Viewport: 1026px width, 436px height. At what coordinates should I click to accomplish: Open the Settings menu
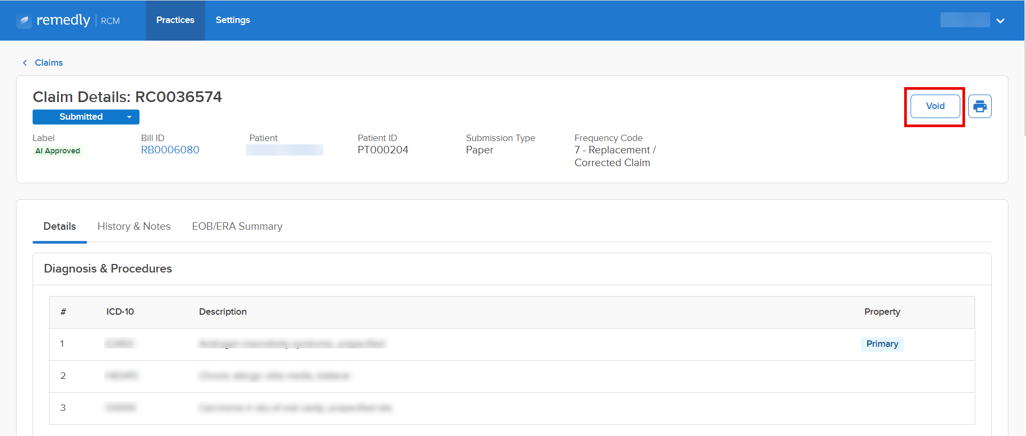pos(232,20)
